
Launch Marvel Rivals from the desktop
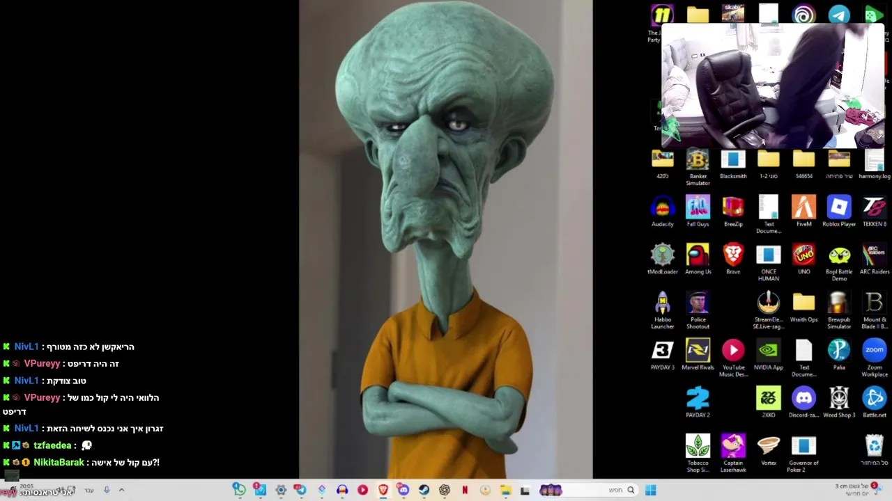pyautogui.click(x=698, y=355)
